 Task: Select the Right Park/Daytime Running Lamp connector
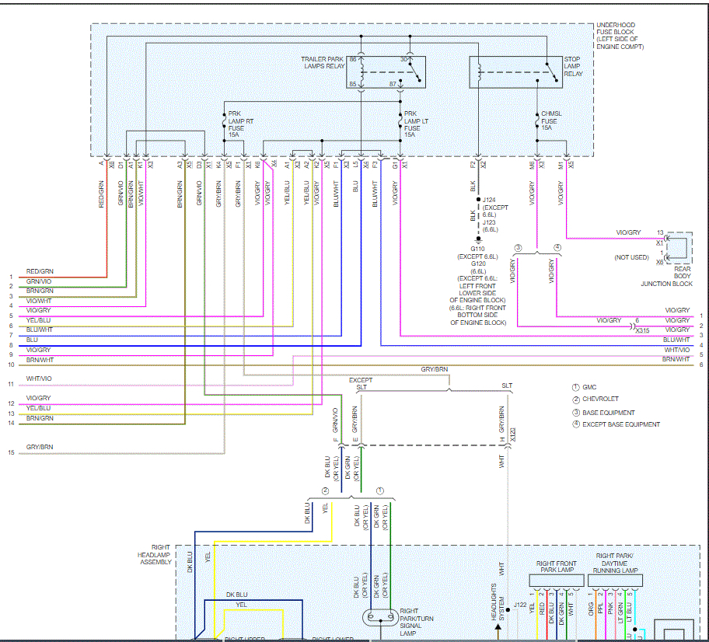coord(614,580)
